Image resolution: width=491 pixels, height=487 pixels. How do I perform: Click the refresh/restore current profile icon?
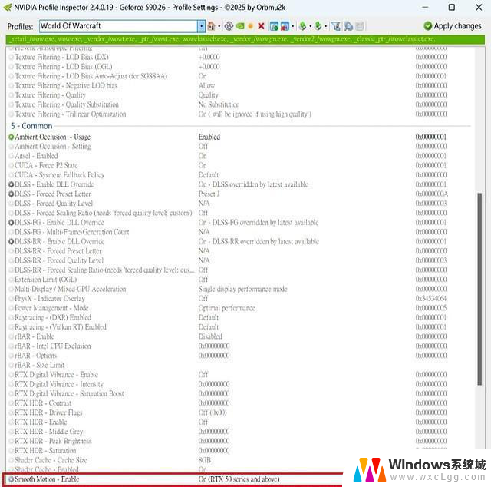click(229, 26)
